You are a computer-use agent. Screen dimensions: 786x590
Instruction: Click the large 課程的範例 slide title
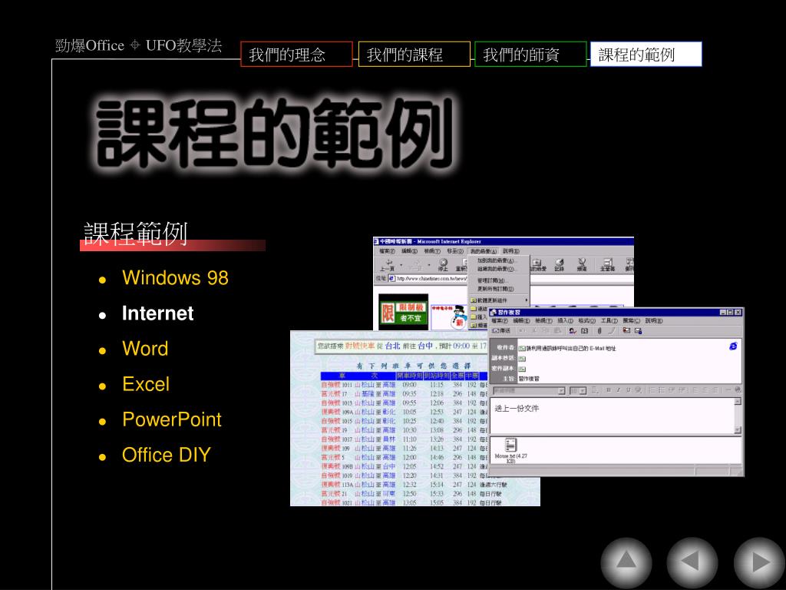[x=275, y=133]
